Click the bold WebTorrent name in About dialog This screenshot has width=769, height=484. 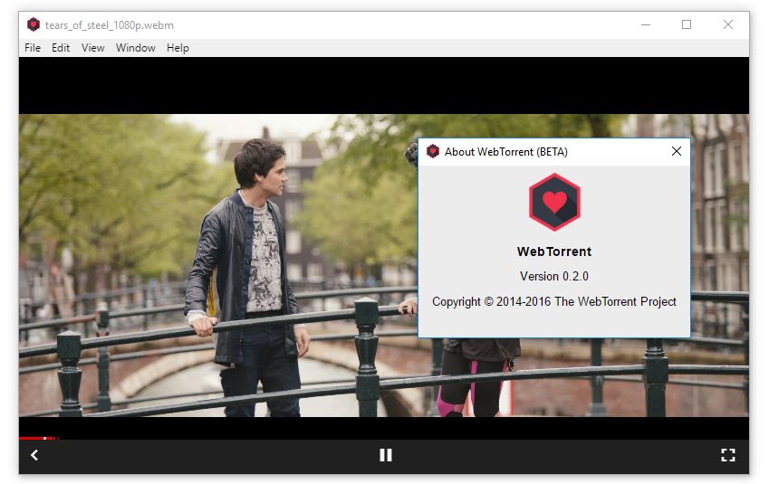(554, 251)
